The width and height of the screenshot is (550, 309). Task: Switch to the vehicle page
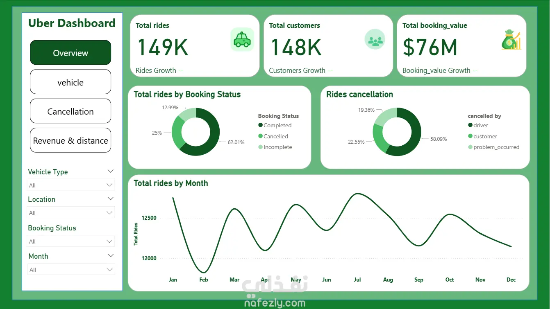[70, 82]
